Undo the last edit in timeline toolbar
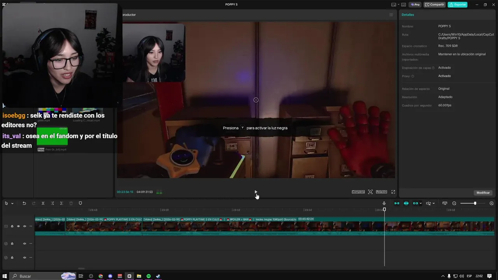 point(24,203)
